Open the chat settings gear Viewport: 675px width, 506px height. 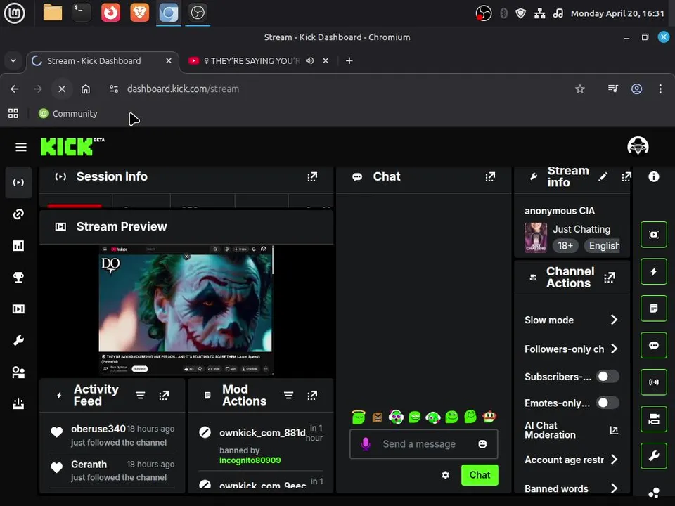[446, 475]
